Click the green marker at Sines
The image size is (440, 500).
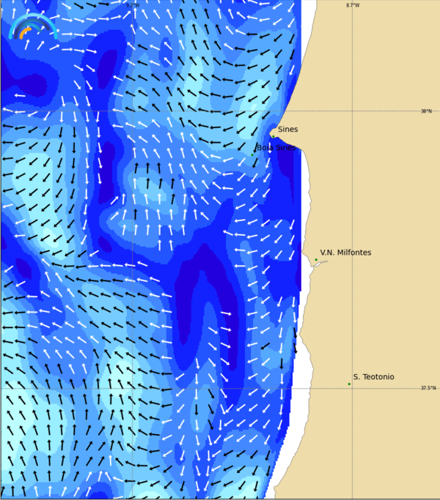274,136
